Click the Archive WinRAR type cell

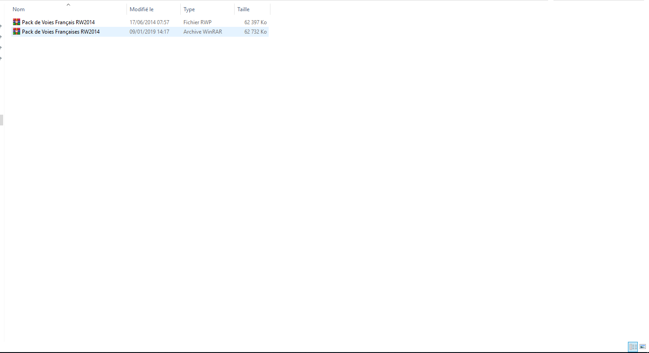(203, 32)
